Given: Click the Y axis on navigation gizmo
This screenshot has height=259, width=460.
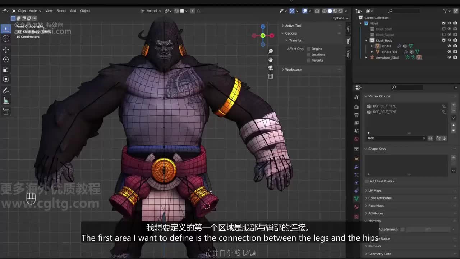Looking at the screenshot, I should point(263,36).
